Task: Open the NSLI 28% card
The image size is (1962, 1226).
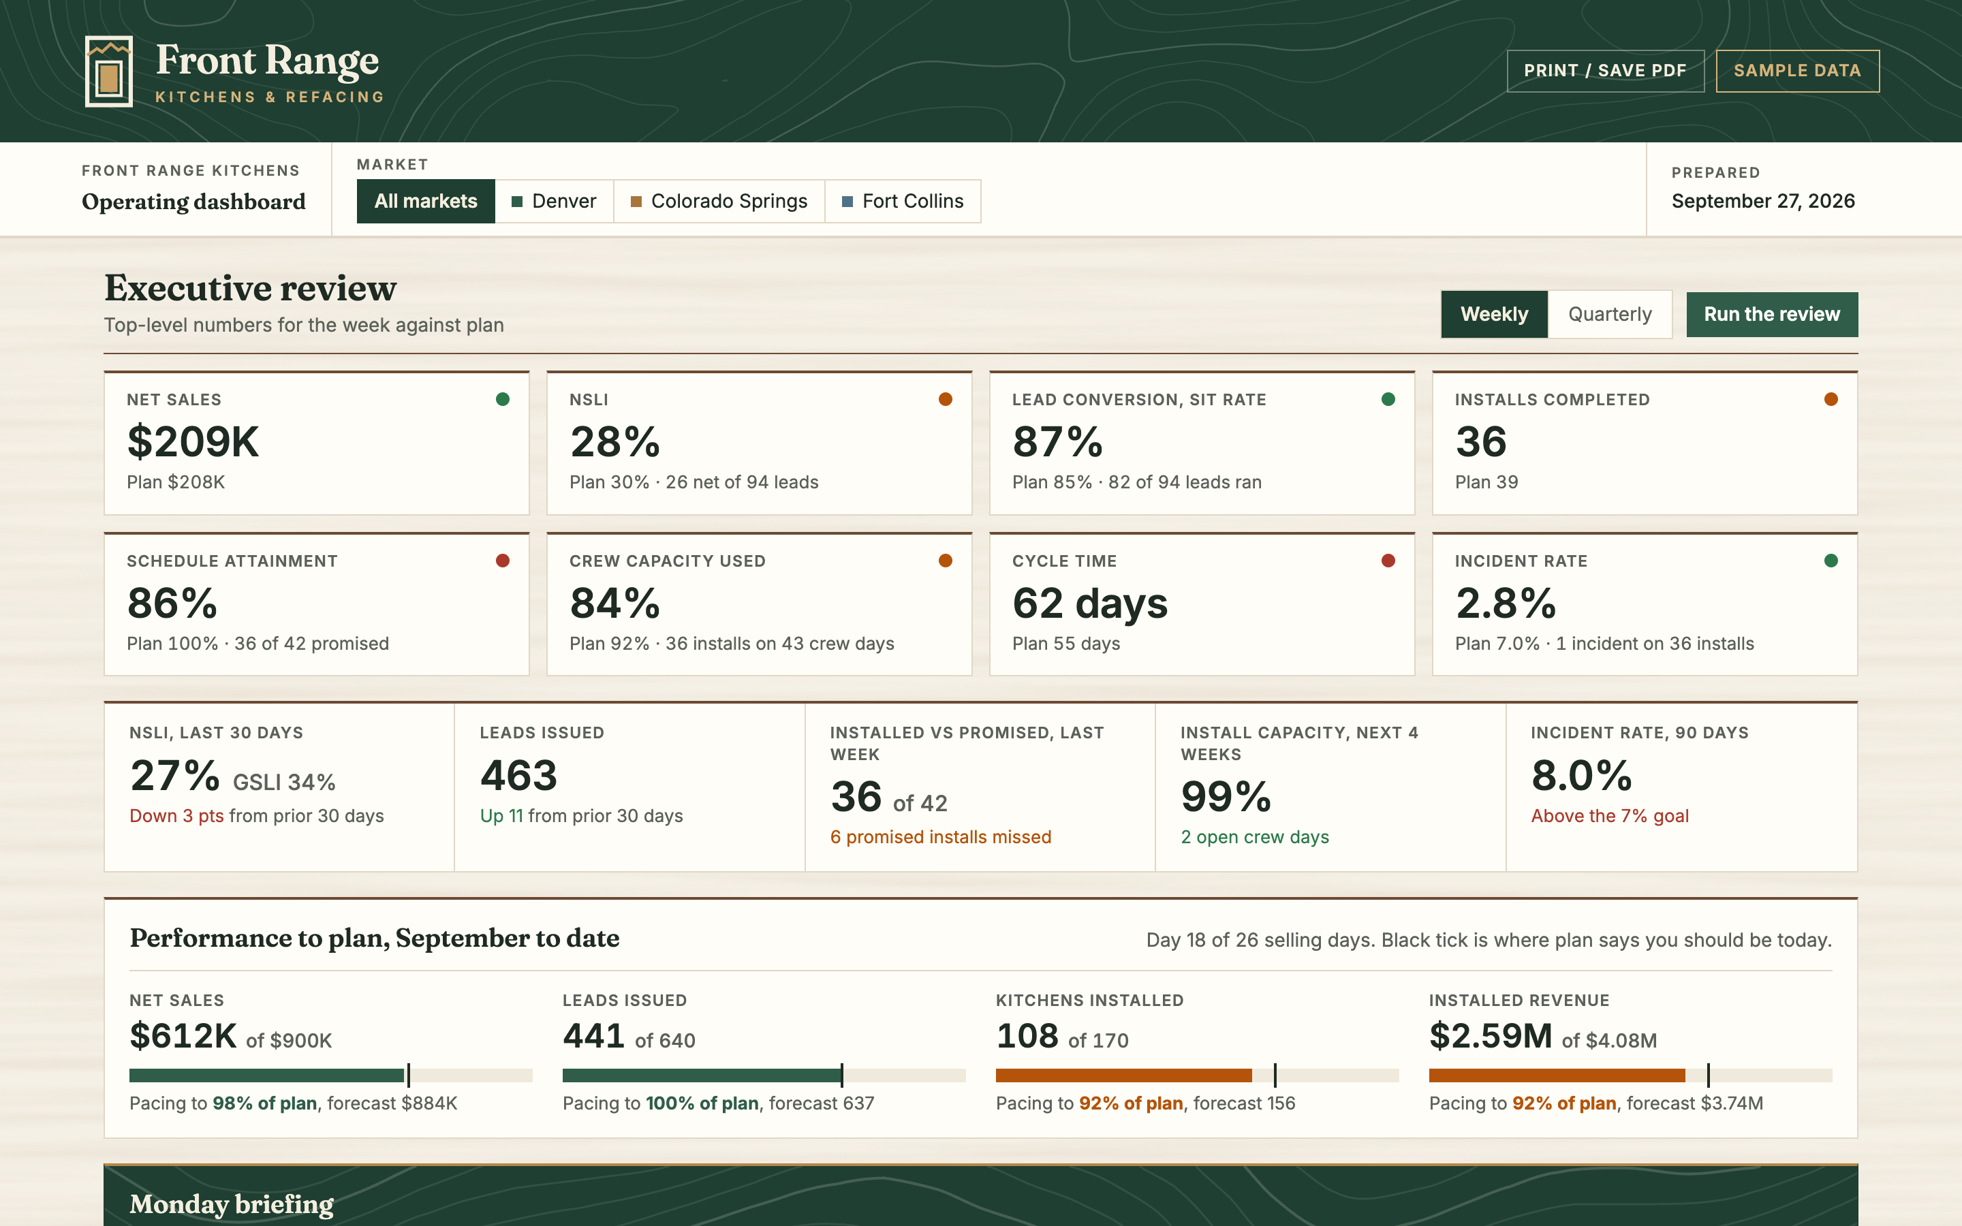Action: pyautogui.click(x=759, y=443)
